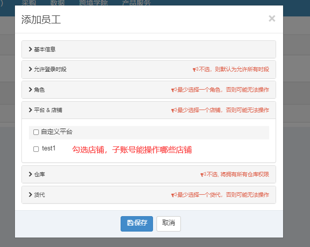This screenshot has height=247, width=310.
Task: Click the megaphone icon in 货代 row
Action: tap(174, 195)
